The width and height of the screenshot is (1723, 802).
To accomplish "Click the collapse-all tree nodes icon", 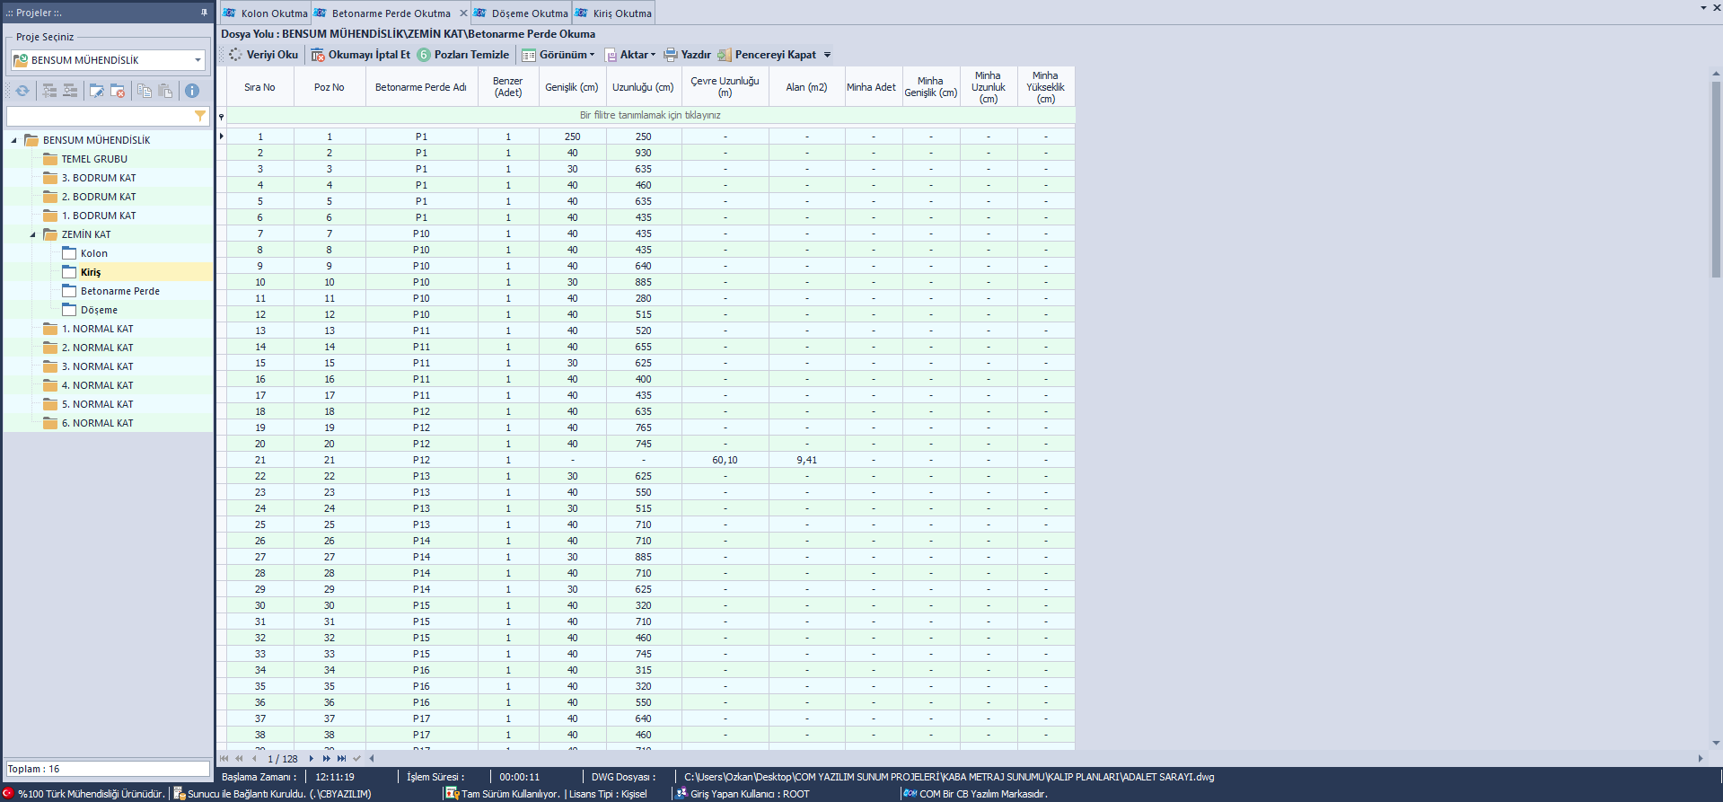I will 70,91.
